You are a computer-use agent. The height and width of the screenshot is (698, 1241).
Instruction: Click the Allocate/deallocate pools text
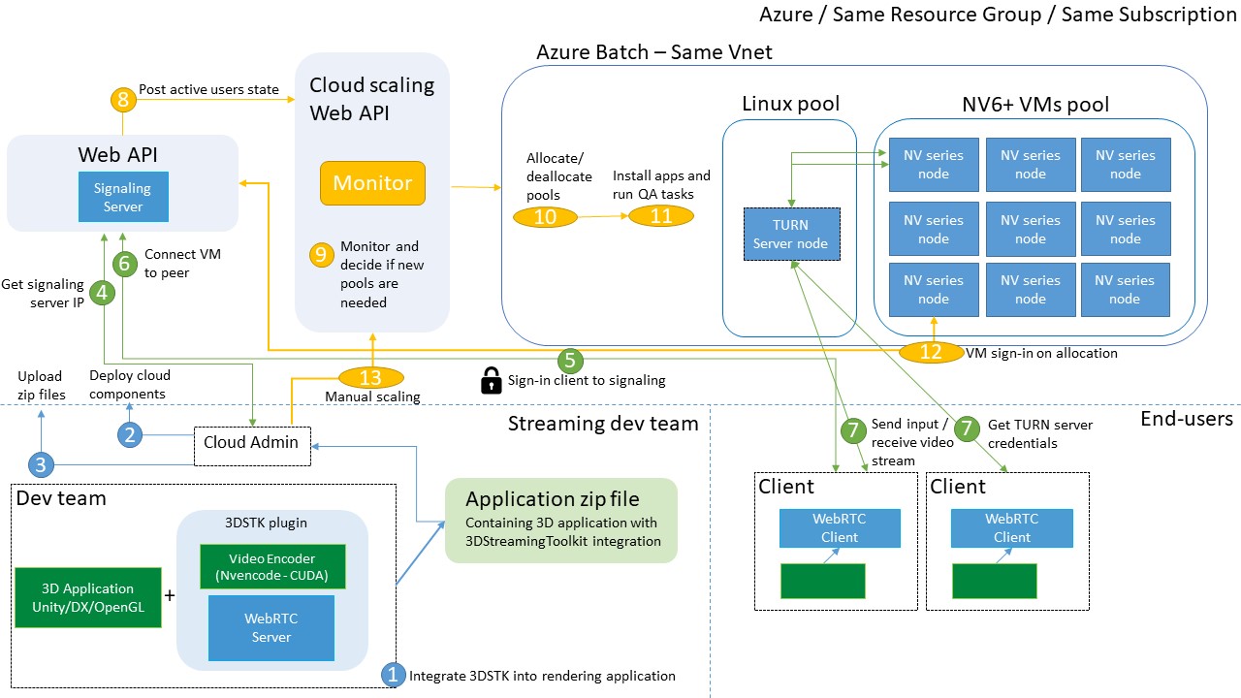tap(559, 176)
